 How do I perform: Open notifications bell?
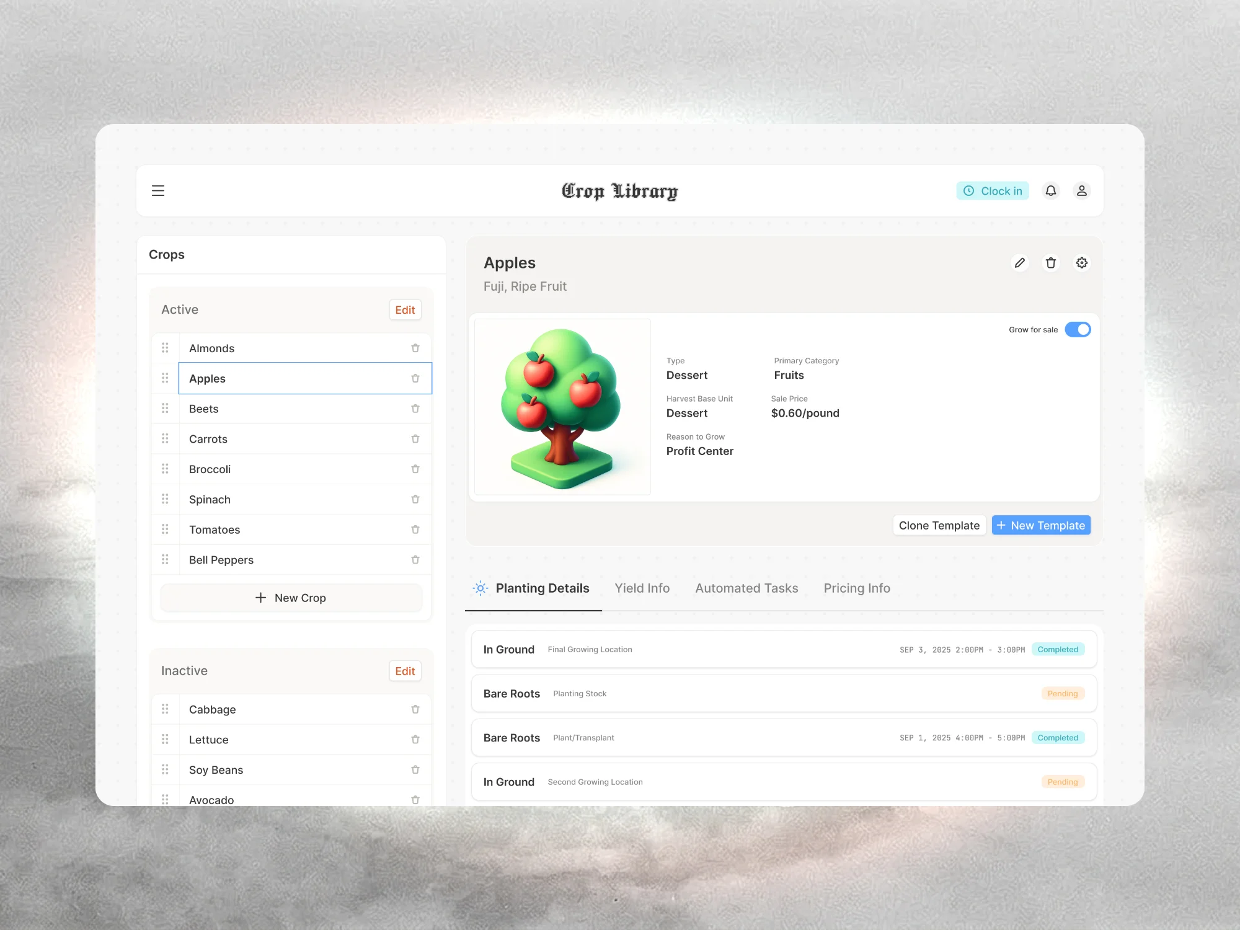click(1051, 191)
